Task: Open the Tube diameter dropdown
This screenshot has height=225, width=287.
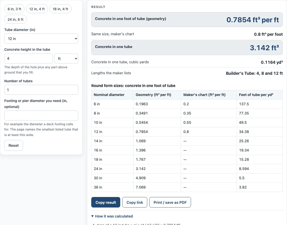Action: click(x=41, y=39)
